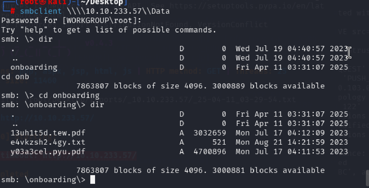This screenshot has height=188, width=369.
Task: Click the Mon Aug 21 14:21:59 2023 timestamp
Action: (292, 142)
